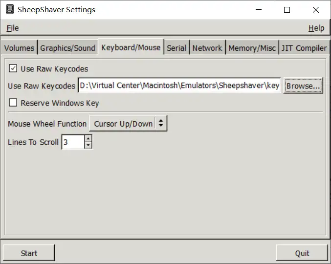Viewport: 331px width, 264px height.
Task: Switch to the Serial tab
Action: point(177,48)
